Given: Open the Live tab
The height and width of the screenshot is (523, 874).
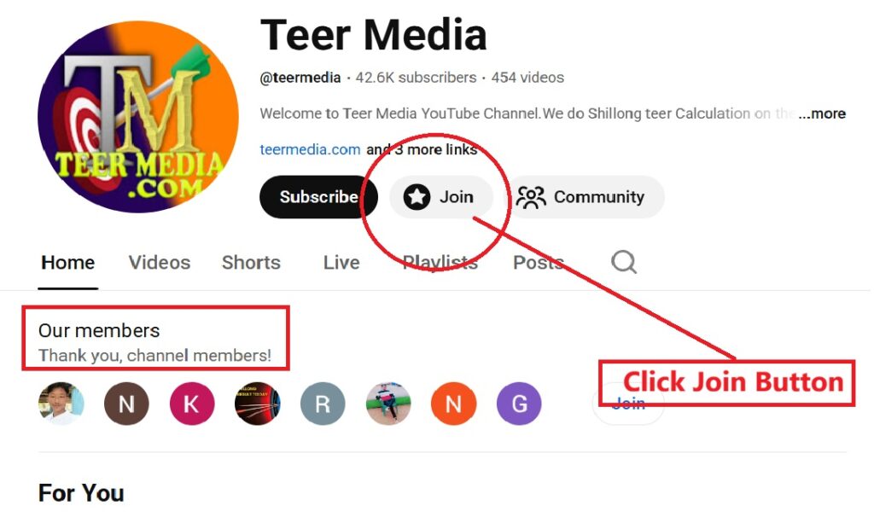Looking at the screenshot, I should coord(341,262).
